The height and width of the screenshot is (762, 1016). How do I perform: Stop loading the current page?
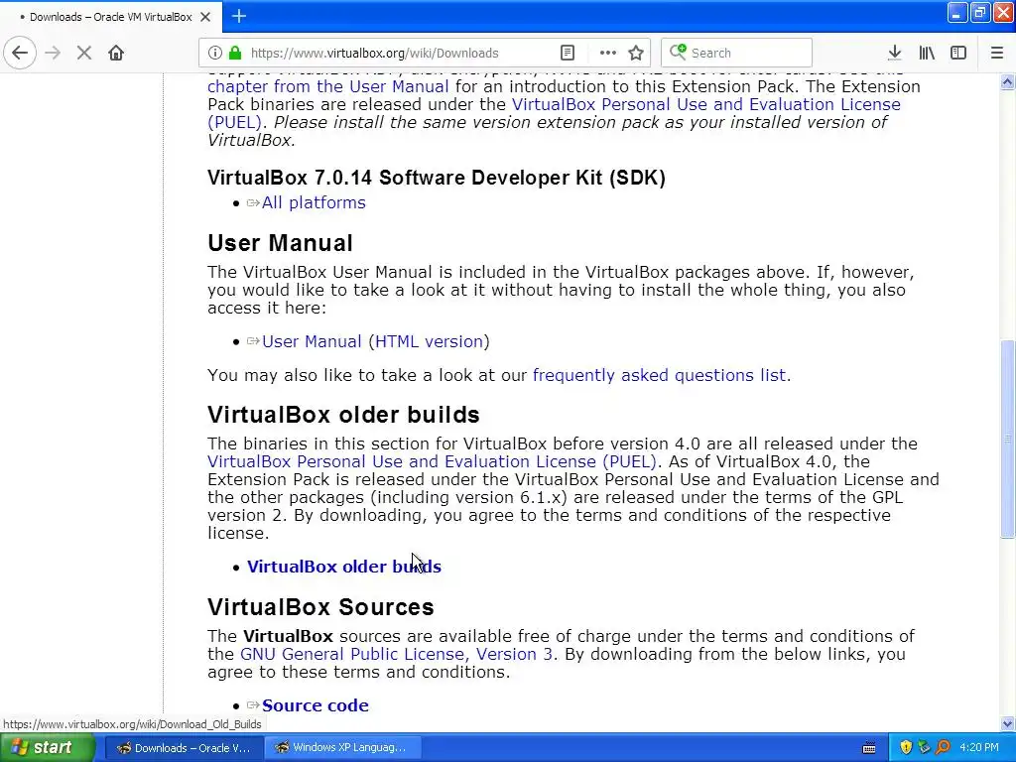coord(84,53)
